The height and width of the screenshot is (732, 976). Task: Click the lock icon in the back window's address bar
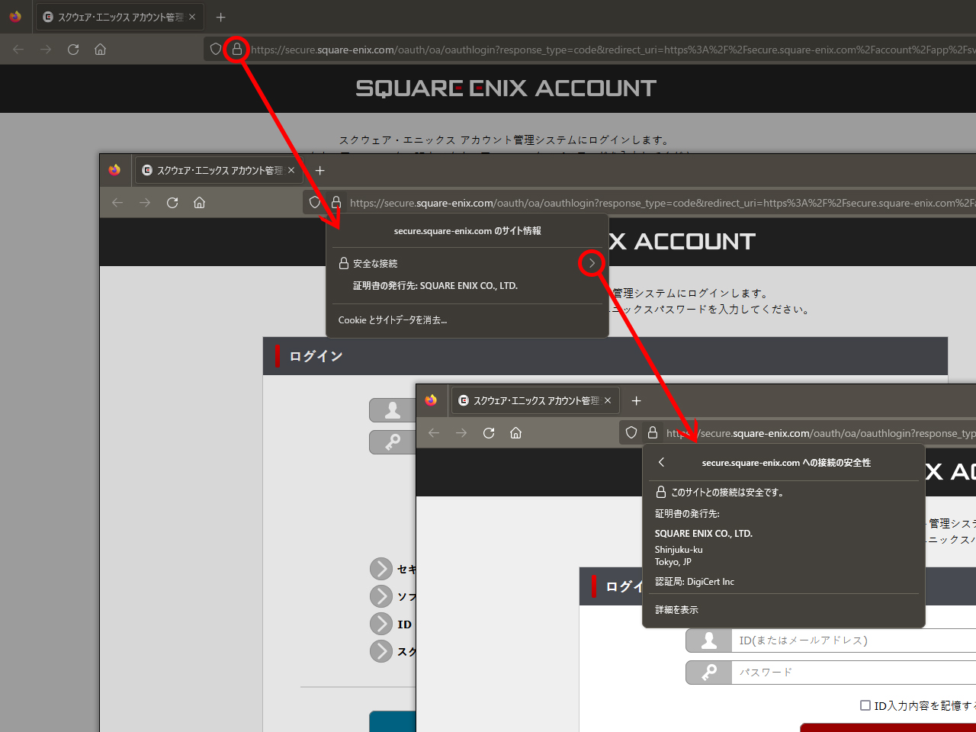[237, 50]
